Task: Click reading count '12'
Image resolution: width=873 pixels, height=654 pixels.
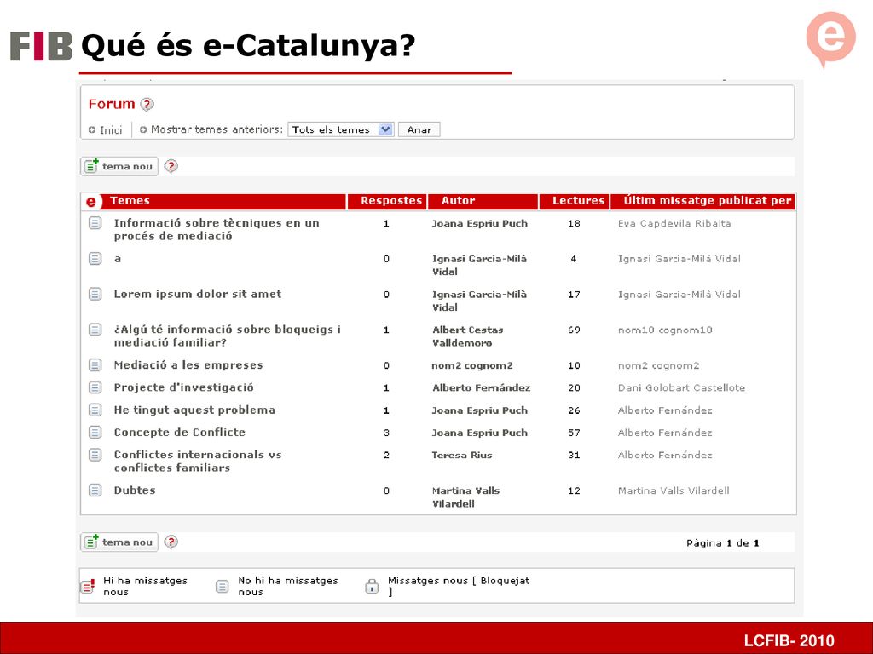Action: pos(574,490)
